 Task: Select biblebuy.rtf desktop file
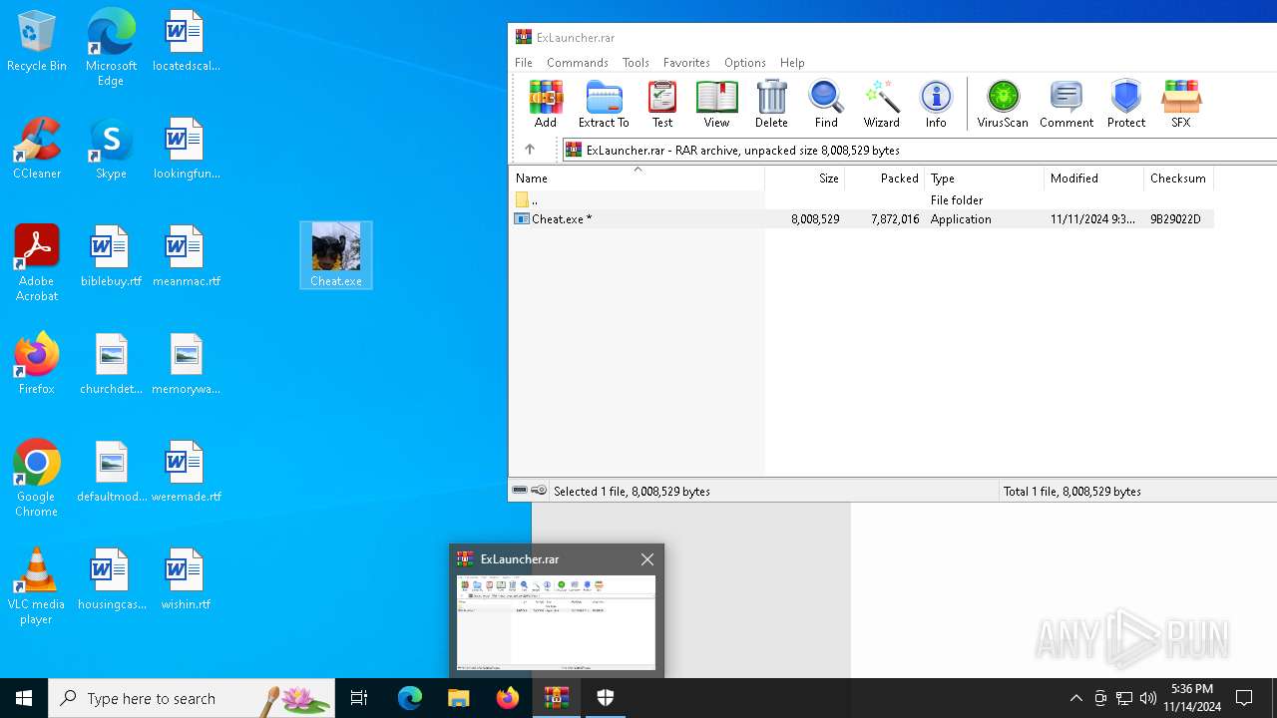click(111, 257)
